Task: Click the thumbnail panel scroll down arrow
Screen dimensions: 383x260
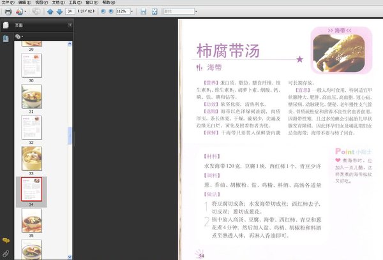Action: (70, 257)
